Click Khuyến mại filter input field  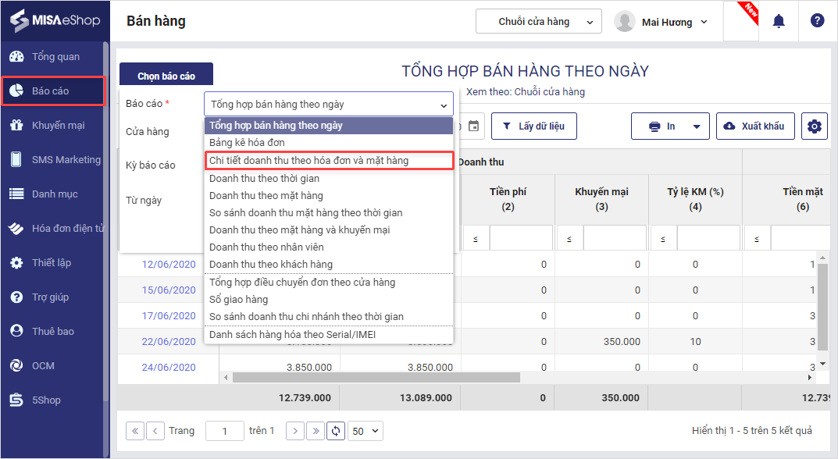click(x=615, y=238)
